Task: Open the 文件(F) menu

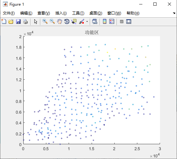Action: coord(9,13)
